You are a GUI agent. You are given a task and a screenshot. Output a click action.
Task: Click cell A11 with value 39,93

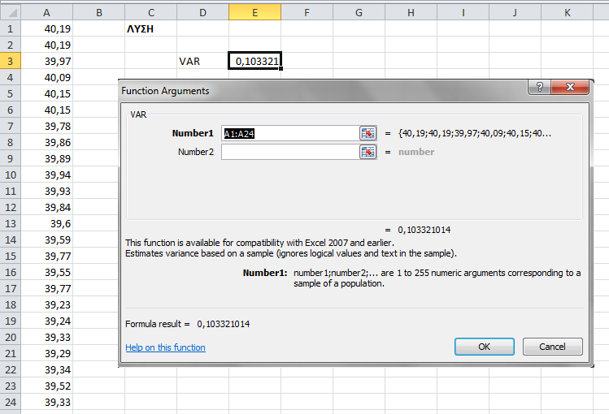46,191
